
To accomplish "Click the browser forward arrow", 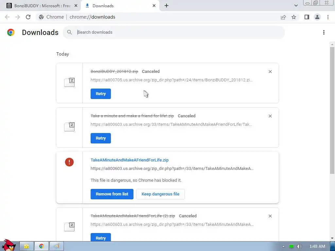I will pyautogui.click(x=18, y=17).
